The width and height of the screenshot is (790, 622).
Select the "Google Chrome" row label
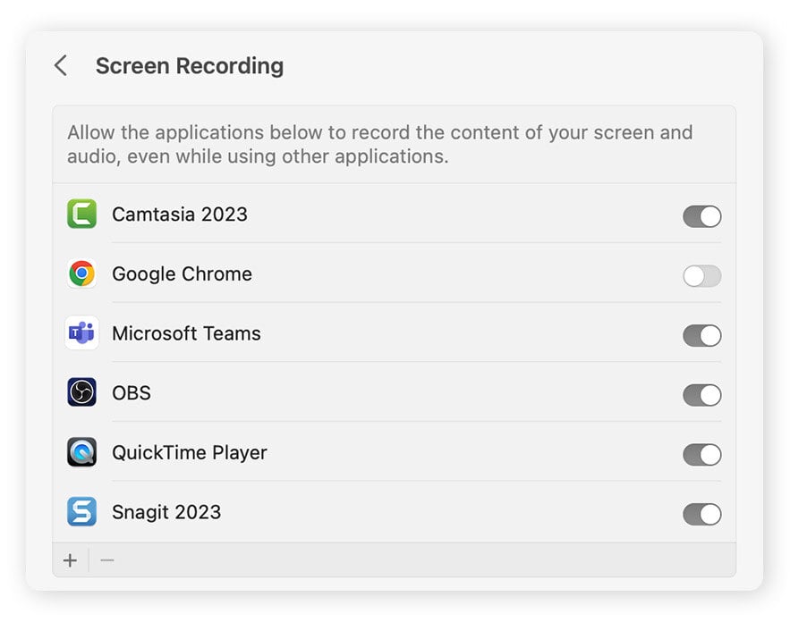tap(182, 274)
